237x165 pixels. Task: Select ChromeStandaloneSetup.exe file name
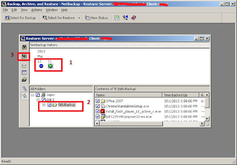[x=127, y=106]
